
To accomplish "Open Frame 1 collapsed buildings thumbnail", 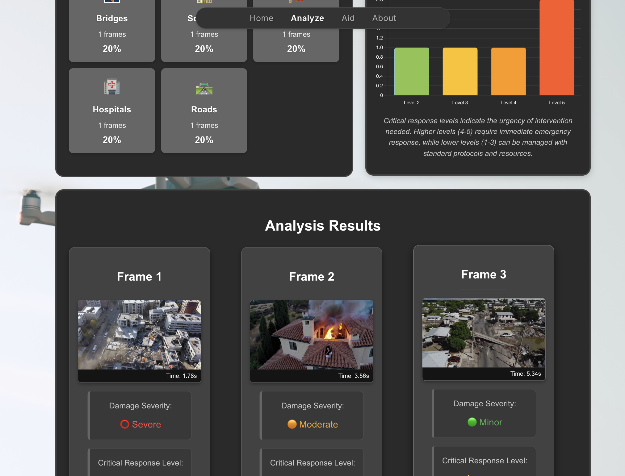I will click(x=140, y=335).
